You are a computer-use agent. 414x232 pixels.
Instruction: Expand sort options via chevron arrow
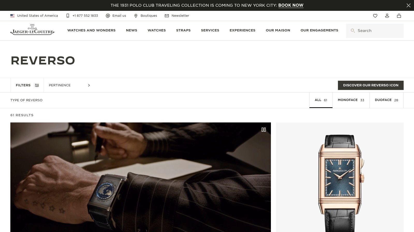tap(89, 85)
